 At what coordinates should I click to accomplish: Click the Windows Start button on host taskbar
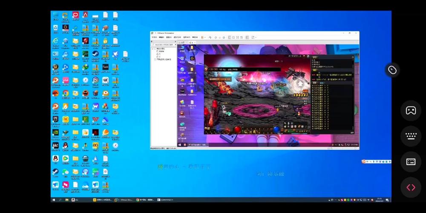click(53, 200)
